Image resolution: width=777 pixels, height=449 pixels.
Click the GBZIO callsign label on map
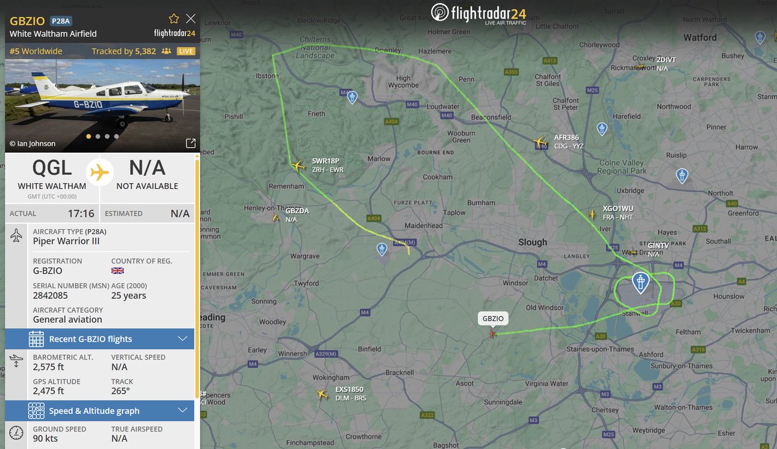pyautogui.click(x=493, y=318)
